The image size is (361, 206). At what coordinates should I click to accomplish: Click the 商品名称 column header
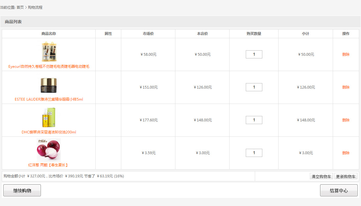click(49, 34)
